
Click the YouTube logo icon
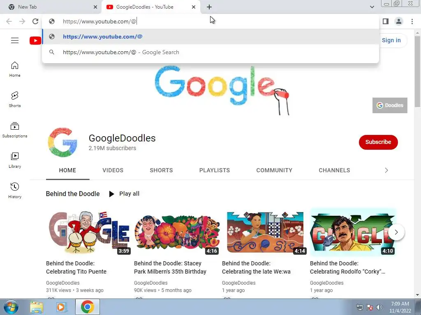pos(35,41)
